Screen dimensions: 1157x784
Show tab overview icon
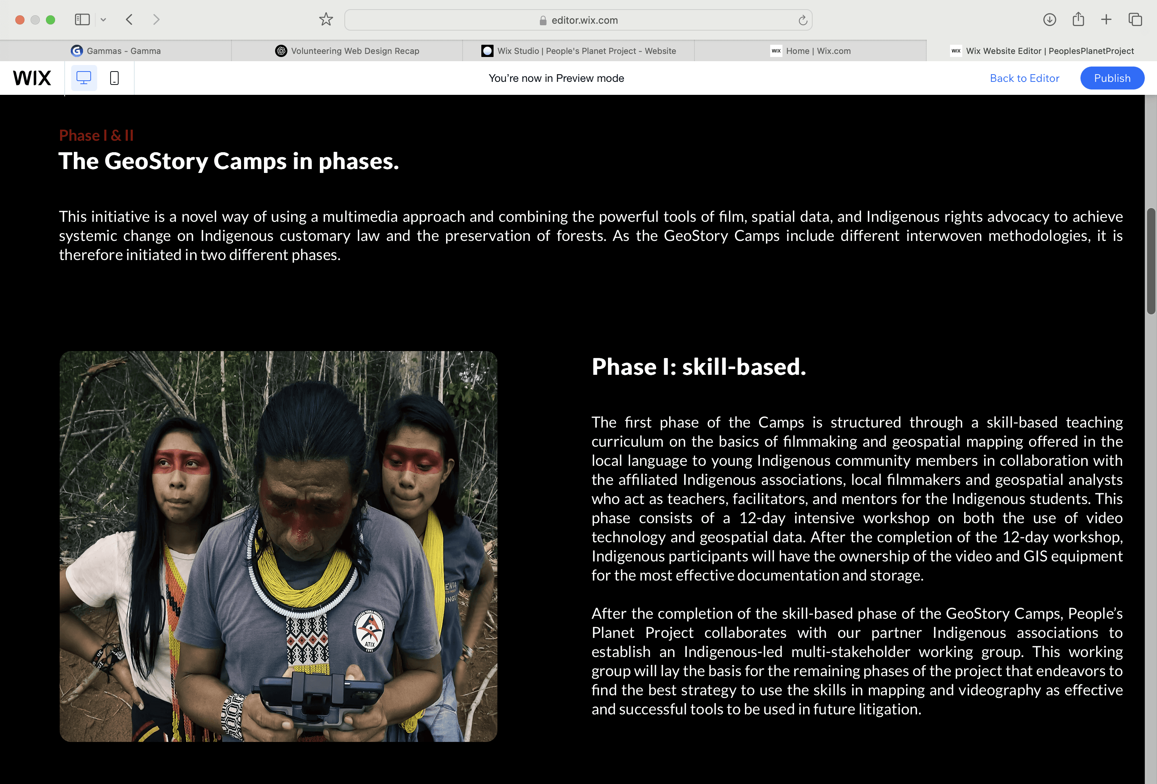1135,20
